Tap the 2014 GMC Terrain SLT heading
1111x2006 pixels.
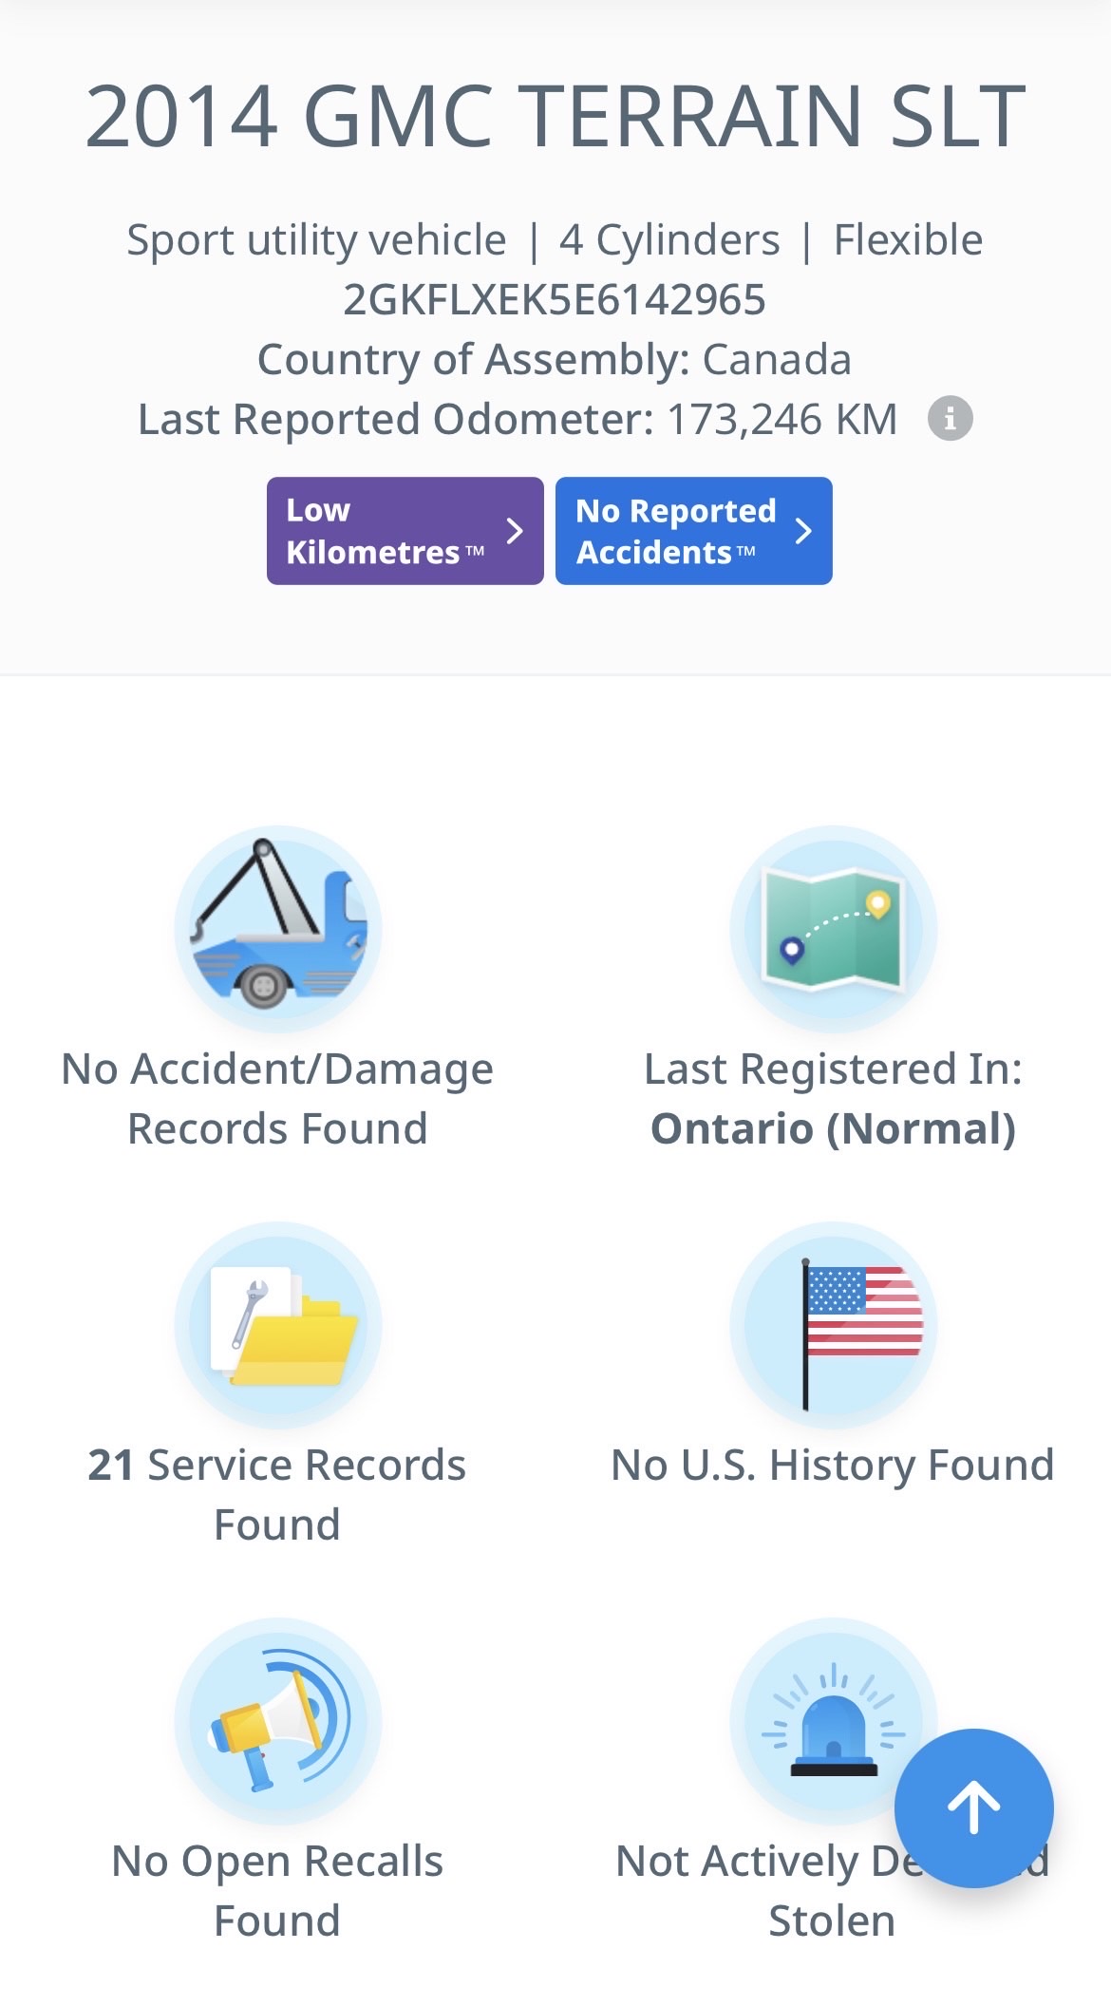(555, 117)
